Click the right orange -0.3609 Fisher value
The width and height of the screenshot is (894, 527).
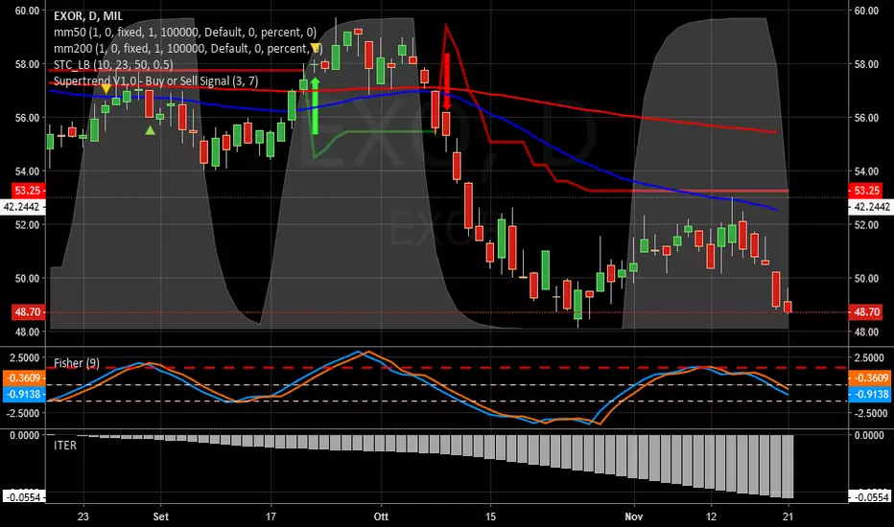(x=869, y=378)
